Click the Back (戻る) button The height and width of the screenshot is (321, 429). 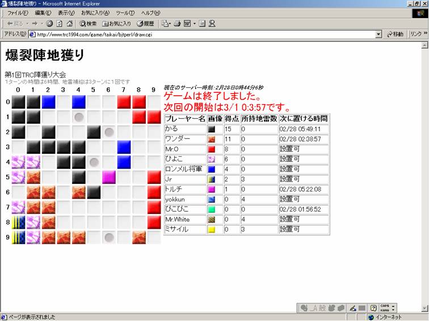pos(15,24)
